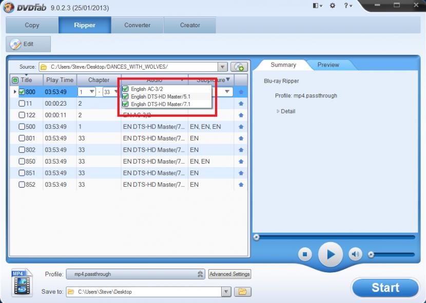This screenshot has height=303, width=426.
Task: Open the Preview tab
Action: coord(328,65)
